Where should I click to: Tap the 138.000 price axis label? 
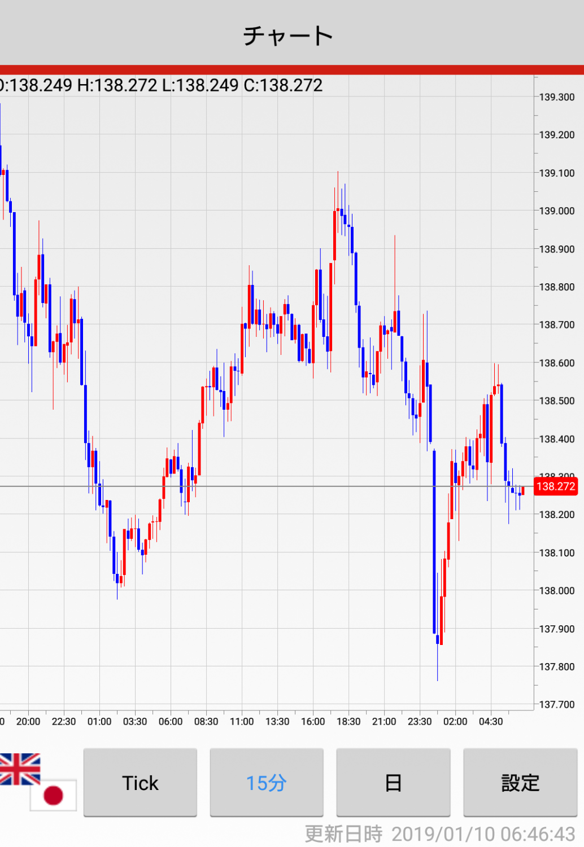(556, 591)
